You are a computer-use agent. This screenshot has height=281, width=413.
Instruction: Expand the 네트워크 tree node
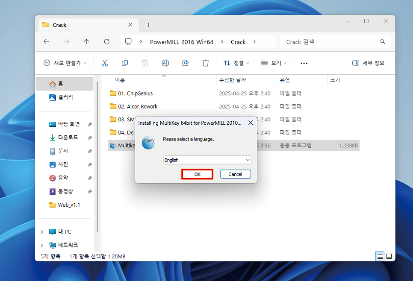coord(42,245)
